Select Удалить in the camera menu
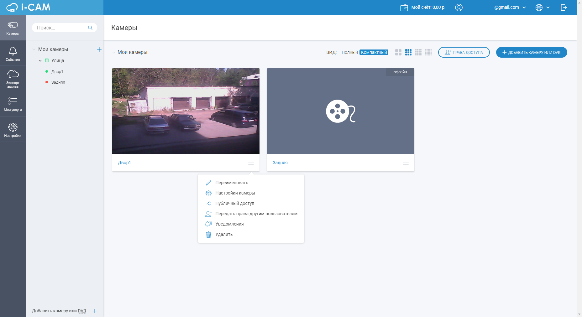582x317 pixels. click(x=224, y=234)
